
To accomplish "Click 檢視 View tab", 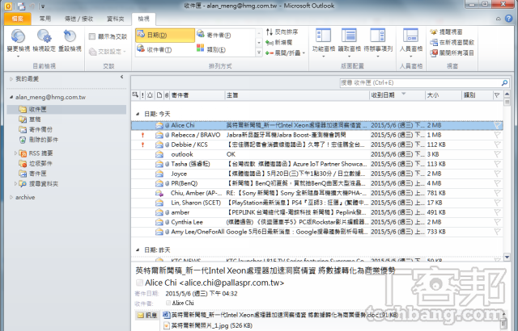I will click(144, 19).
